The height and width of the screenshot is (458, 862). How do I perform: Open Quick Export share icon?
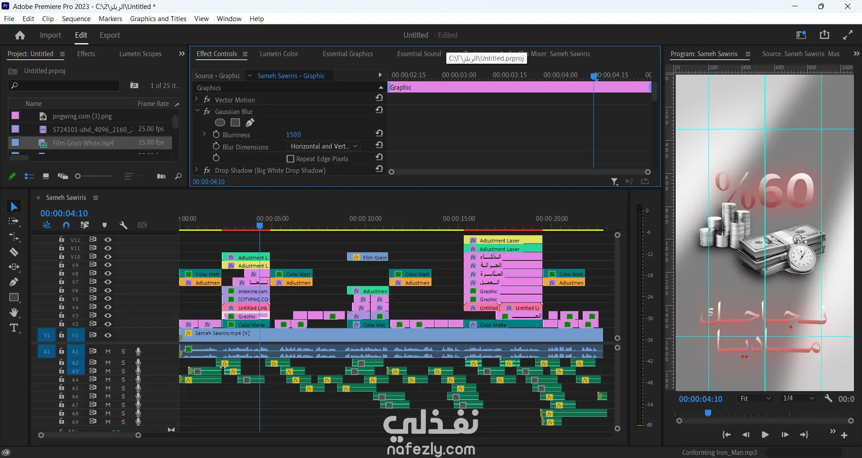[825, 35]
